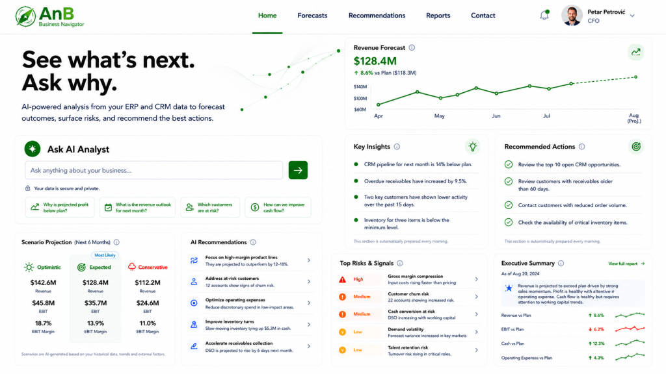Image resolution: width=666 pixels, height=374 pixels.
Task: Open the Recommendations tab
Action: (377, 16)
